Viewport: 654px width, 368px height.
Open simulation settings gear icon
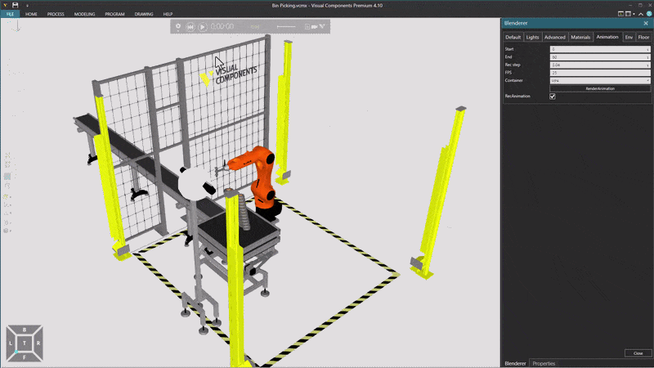(x=178, y=26)
